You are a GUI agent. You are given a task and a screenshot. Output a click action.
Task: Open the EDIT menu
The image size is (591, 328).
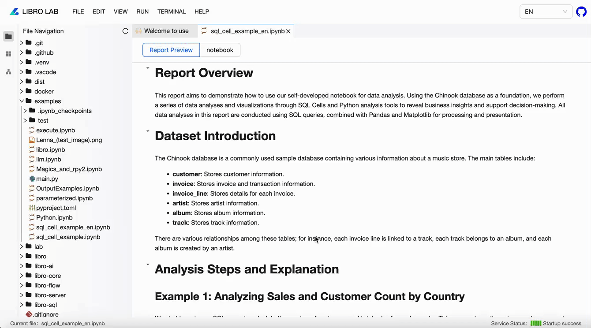point(99,11)
